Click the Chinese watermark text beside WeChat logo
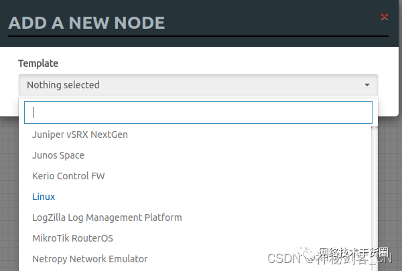Screen dimensions: 402x271 (353, 253)
